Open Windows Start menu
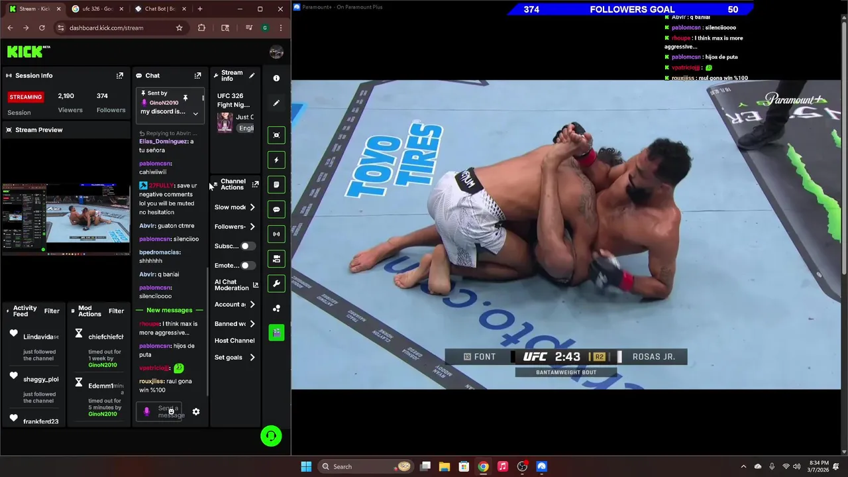Viewport: 848px width, 477px height. point(306,466)
